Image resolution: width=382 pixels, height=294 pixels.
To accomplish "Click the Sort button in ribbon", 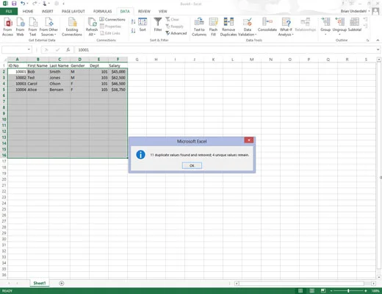I will point(143,24).
